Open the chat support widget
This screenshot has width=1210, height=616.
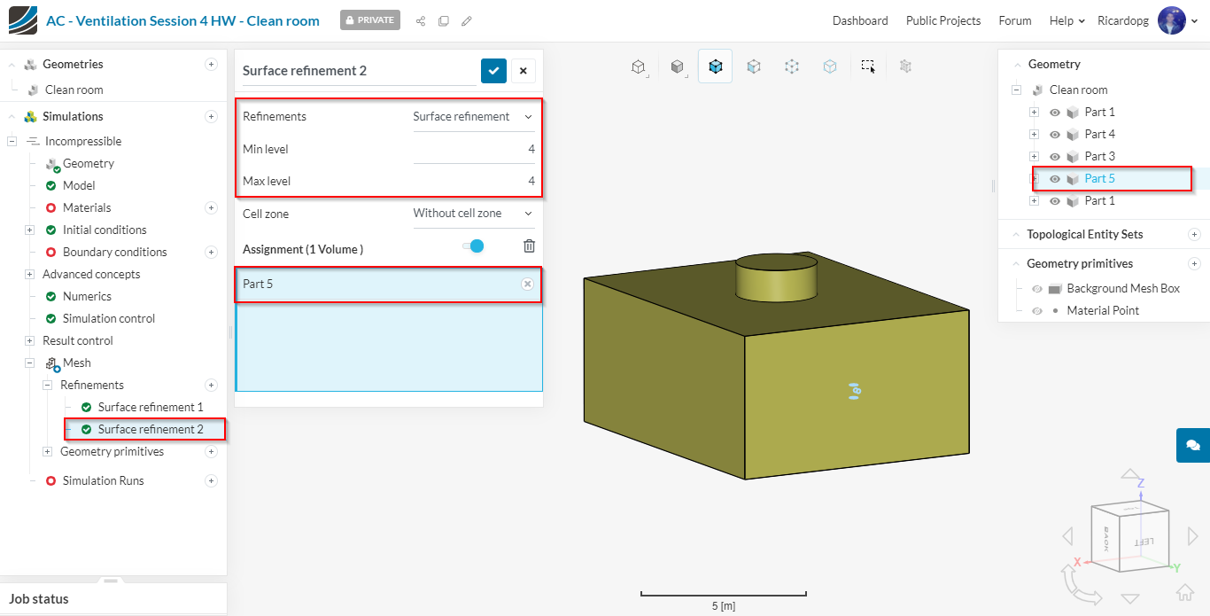(1192, 445)
